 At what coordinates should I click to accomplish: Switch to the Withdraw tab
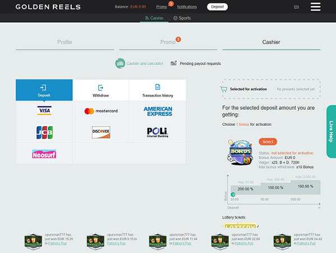[x=101, y=90]
